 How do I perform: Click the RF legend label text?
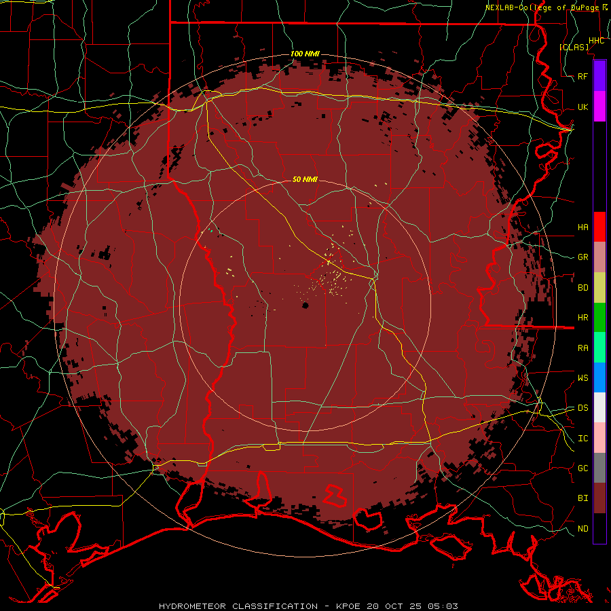[x=583, y=77]
